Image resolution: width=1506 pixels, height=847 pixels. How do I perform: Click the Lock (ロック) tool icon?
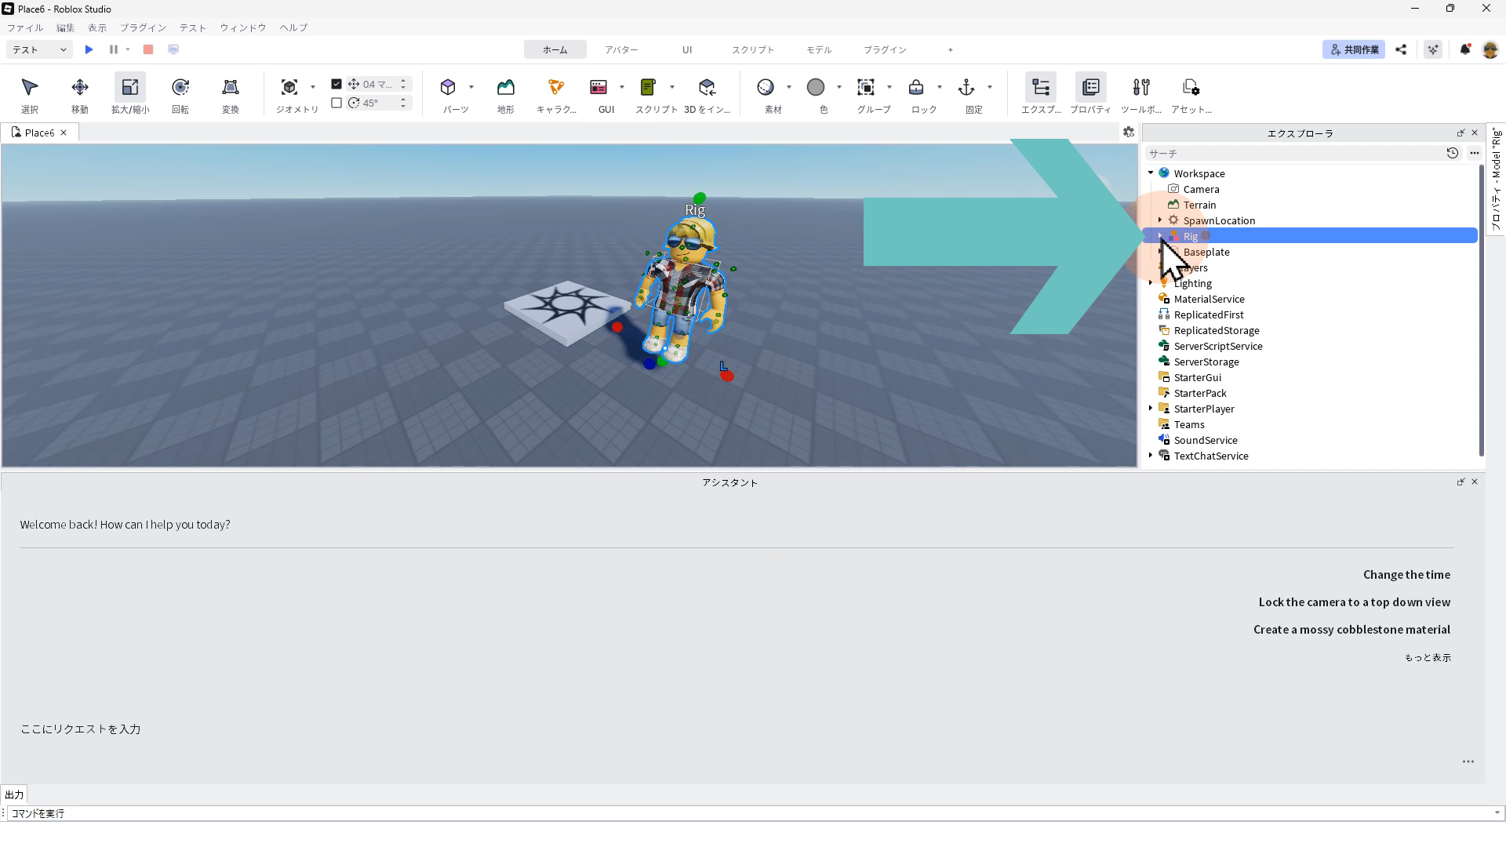click(916, 88)
